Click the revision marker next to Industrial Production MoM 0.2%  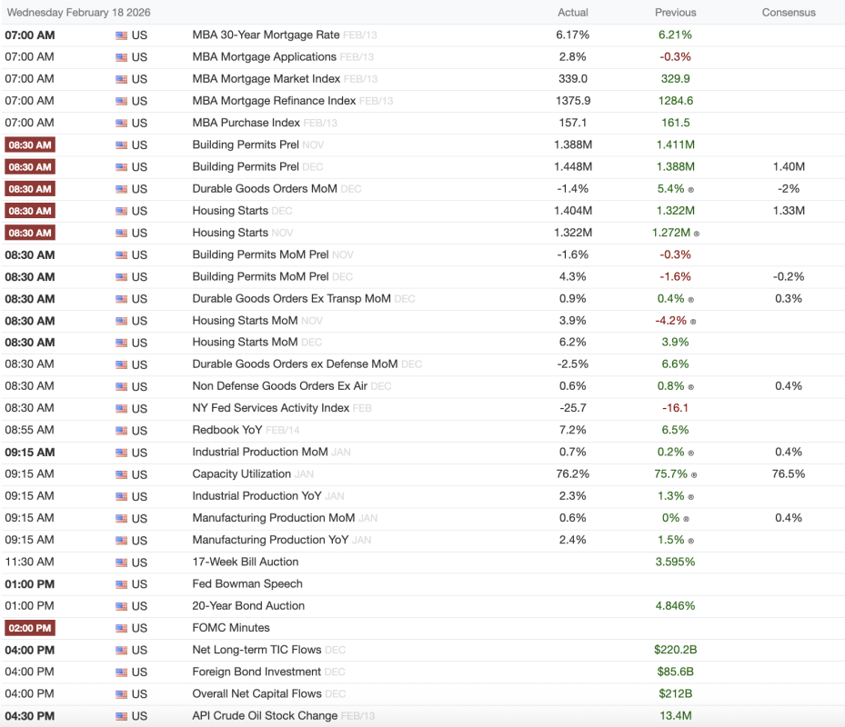(x=691, y=453)
